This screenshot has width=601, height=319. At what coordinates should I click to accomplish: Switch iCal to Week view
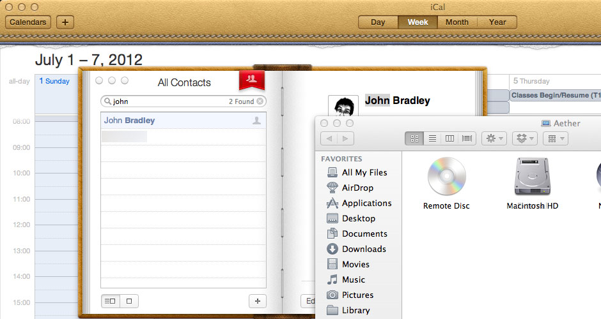[418, 22]
